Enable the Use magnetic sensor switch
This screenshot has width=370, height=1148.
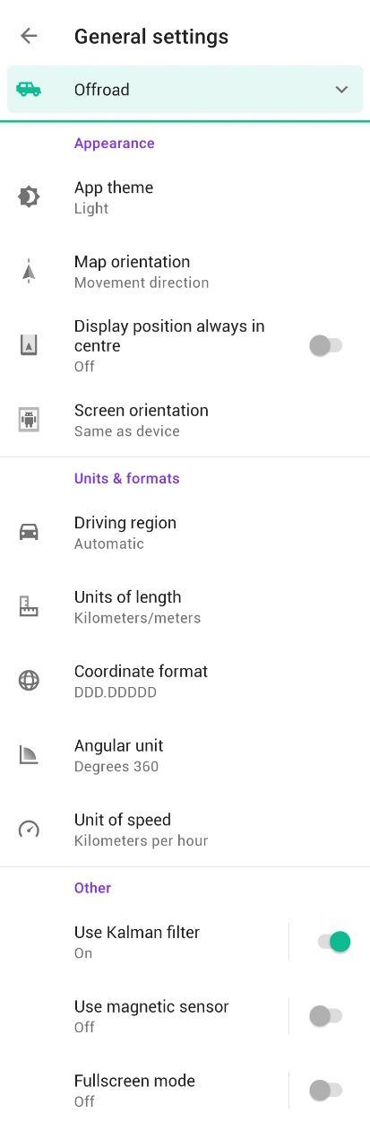coord(326,1016)
